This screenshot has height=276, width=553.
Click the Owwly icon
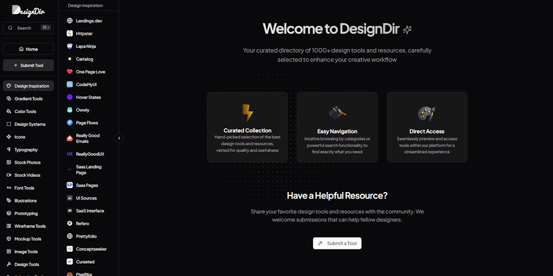pyautogui.click(x=70, y=110)
